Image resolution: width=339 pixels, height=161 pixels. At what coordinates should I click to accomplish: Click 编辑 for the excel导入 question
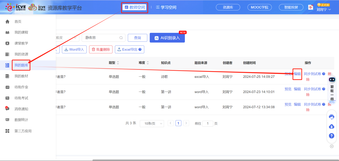point(297,74)
